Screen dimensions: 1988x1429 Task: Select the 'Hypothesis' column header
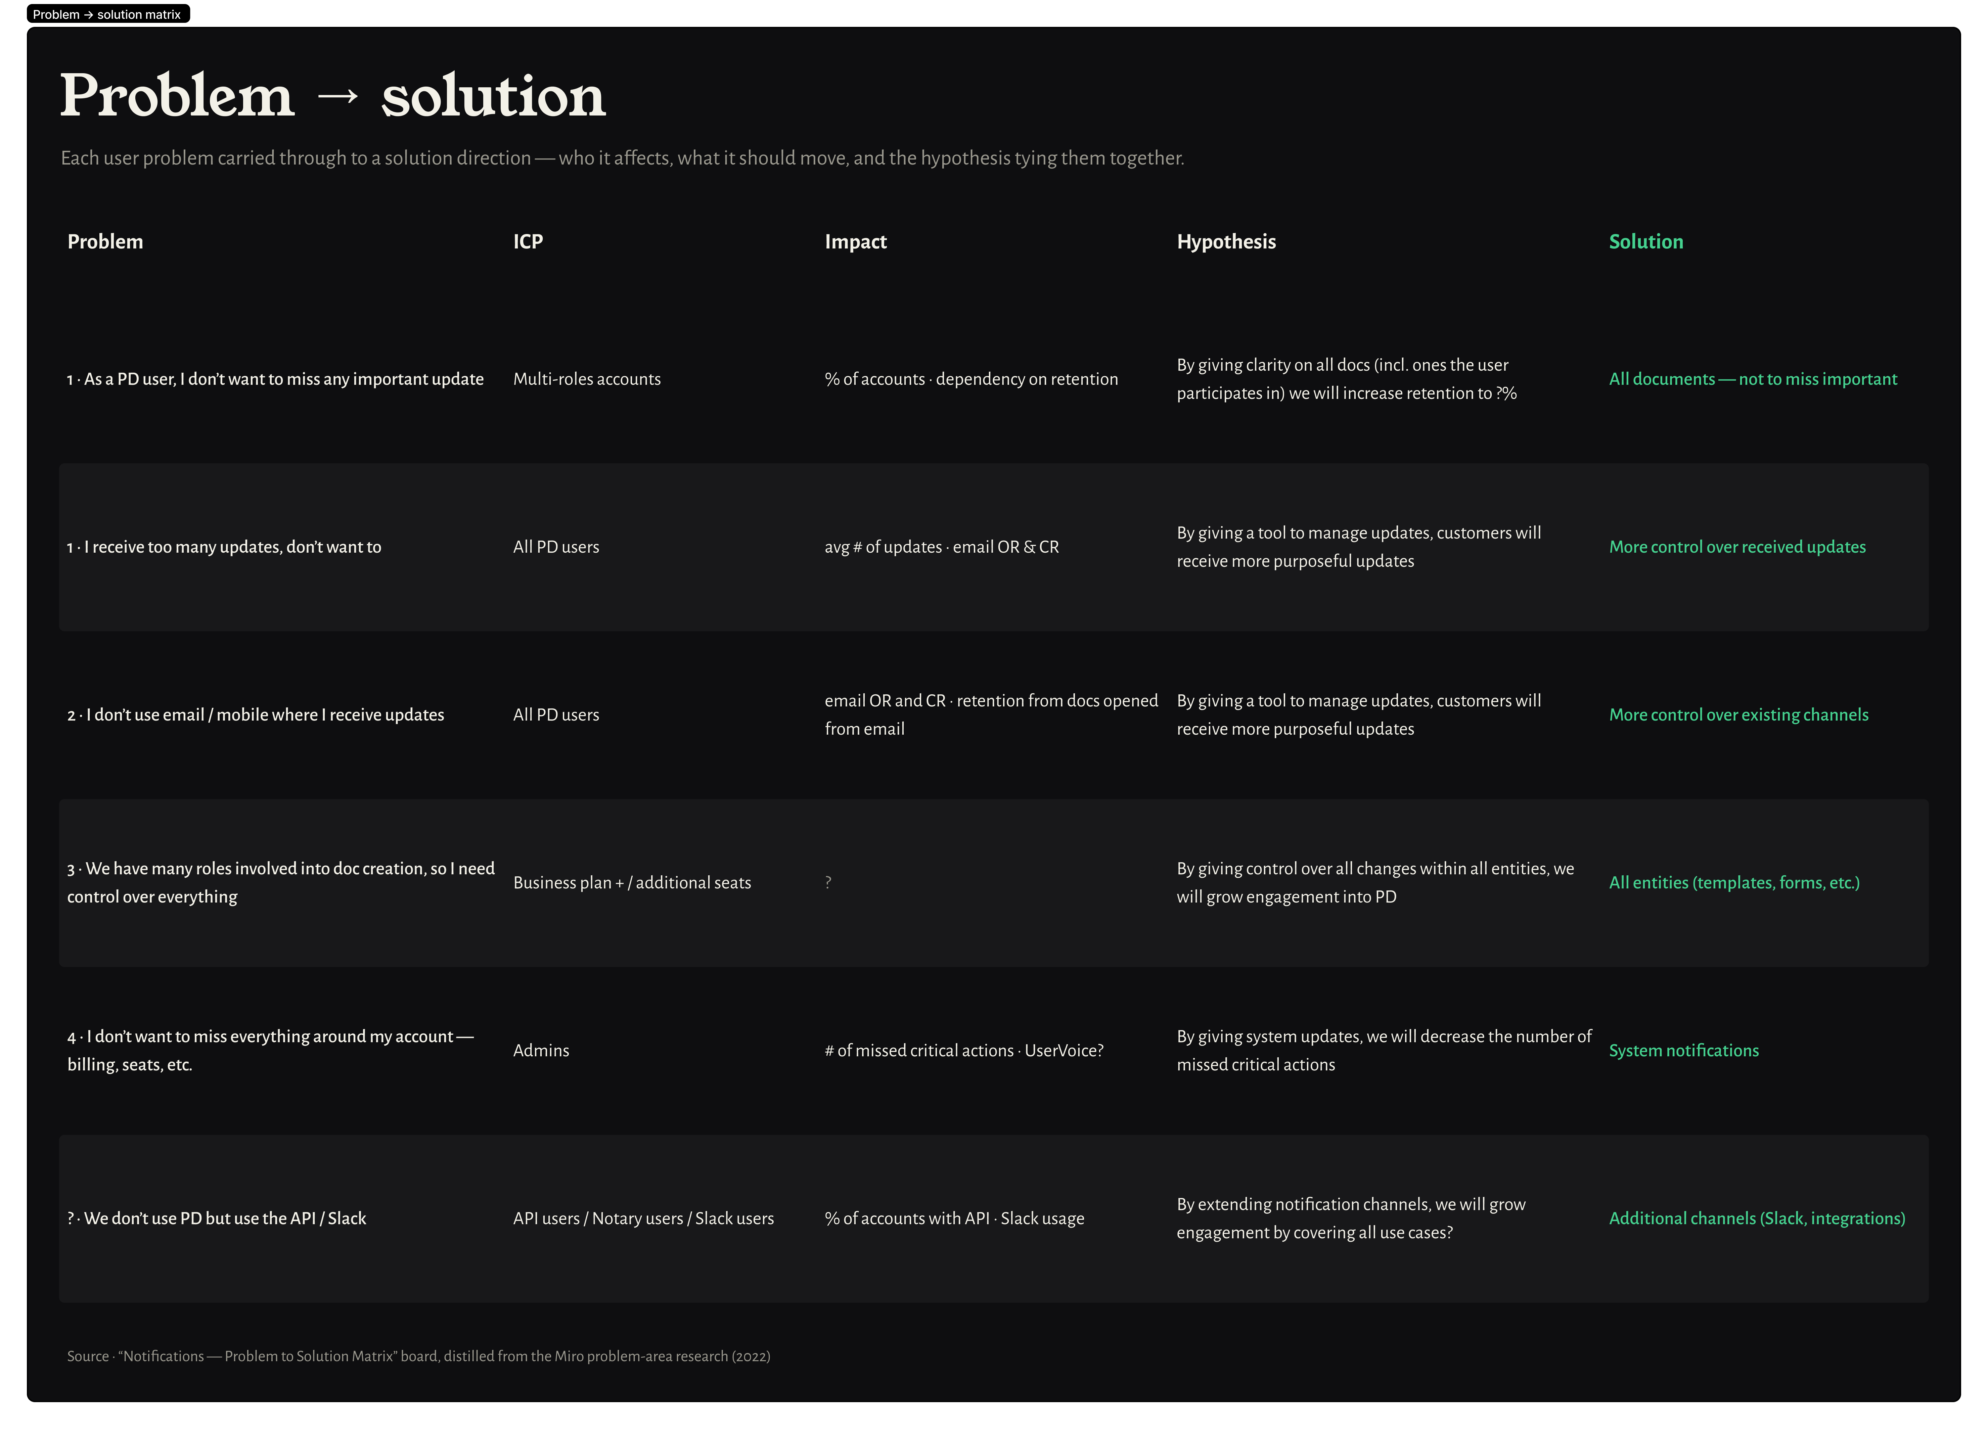tap(1226, 242)
